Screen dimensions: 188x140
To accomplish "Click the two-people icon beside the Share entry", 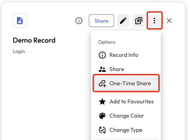I will [102, 69].
